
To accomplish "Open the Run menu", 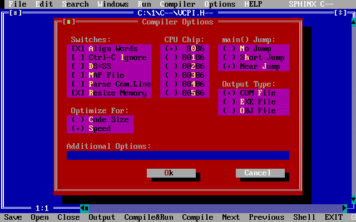I will [x=145, y=4].
